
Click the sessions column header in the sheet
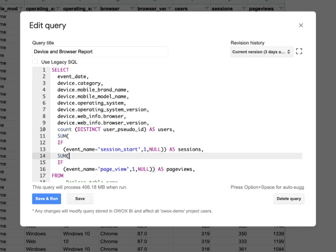[x=222, y=9]
